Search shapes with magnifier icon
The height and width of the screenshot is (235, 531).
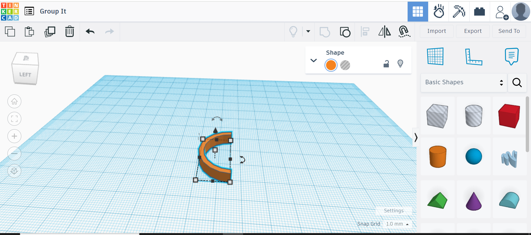pyautogui.click(x=517, y=82)
